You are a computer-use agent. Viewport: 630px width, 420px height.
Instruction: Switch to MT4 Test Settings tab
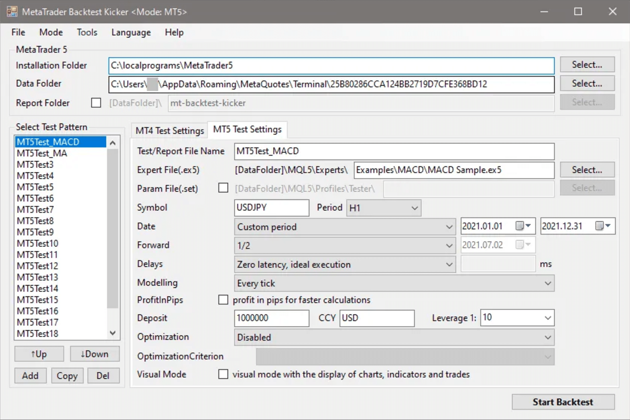click(x=170, y=131)
